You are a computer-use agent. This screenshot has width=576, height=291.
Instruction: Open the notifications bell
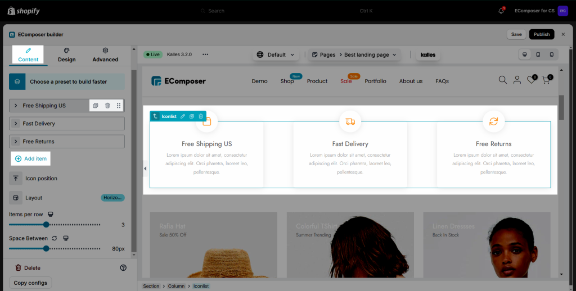[x=501, y=11]
